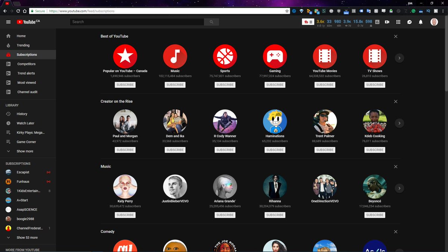Open Competitors in the sidebar
Screen dimensions: 448x252
click(28, 64)
